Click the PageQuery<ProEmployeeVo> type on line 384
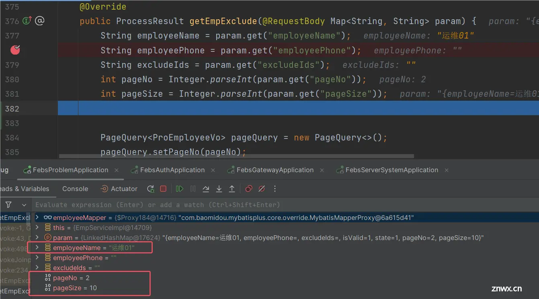Screen dimensions: 539x299 coord(163,138)
